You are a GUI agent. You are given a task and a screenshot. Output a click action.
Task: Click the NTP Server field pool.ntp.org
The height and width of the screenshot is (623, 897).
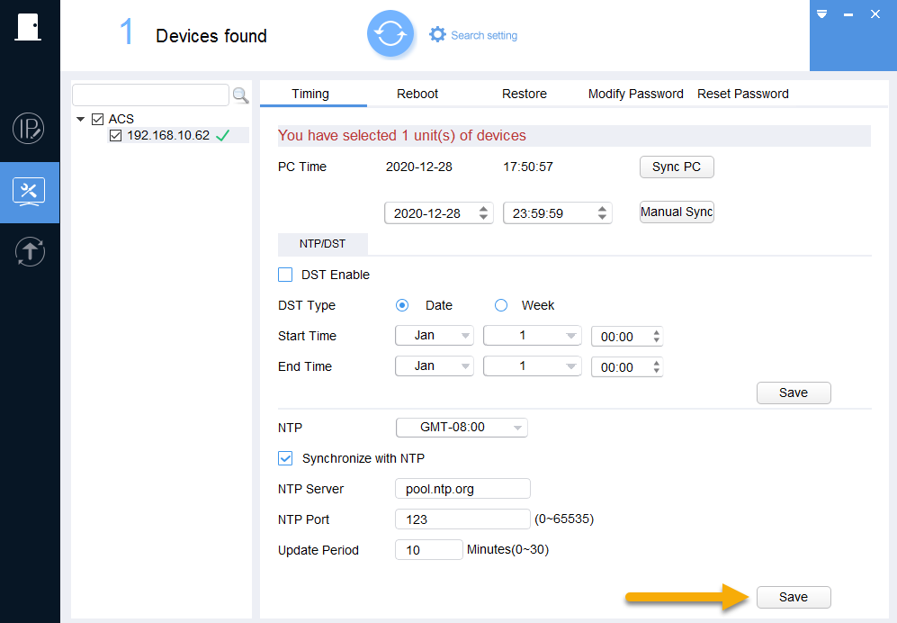[x=462, y=489]
